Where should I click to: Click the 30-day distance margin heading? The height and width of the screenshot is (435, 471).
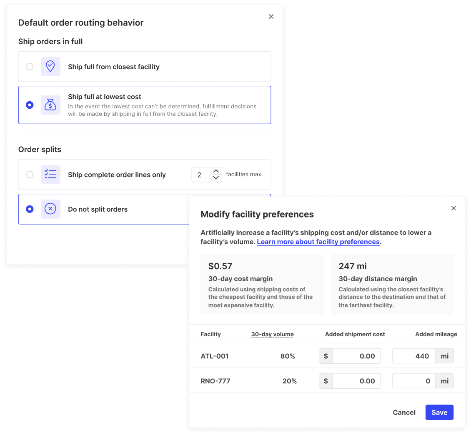click(x=378, y=279)
